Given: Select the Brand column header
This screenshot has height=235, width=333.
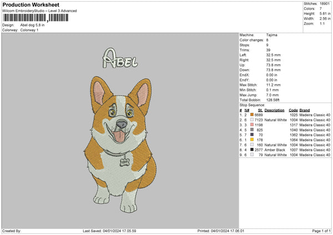Looking at the screenshot, I should pyautogui.click(x=306, y=109).
